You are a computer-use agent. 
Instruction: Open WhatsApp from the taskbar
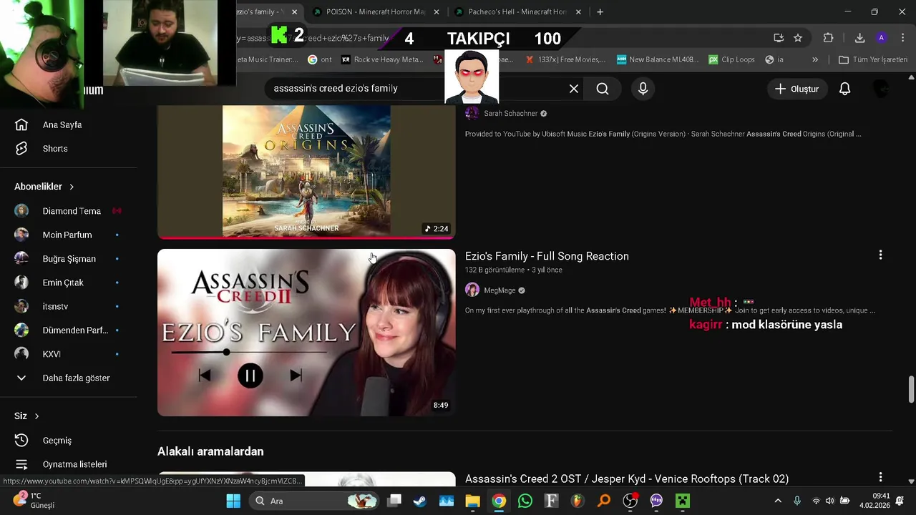point(525,501)
